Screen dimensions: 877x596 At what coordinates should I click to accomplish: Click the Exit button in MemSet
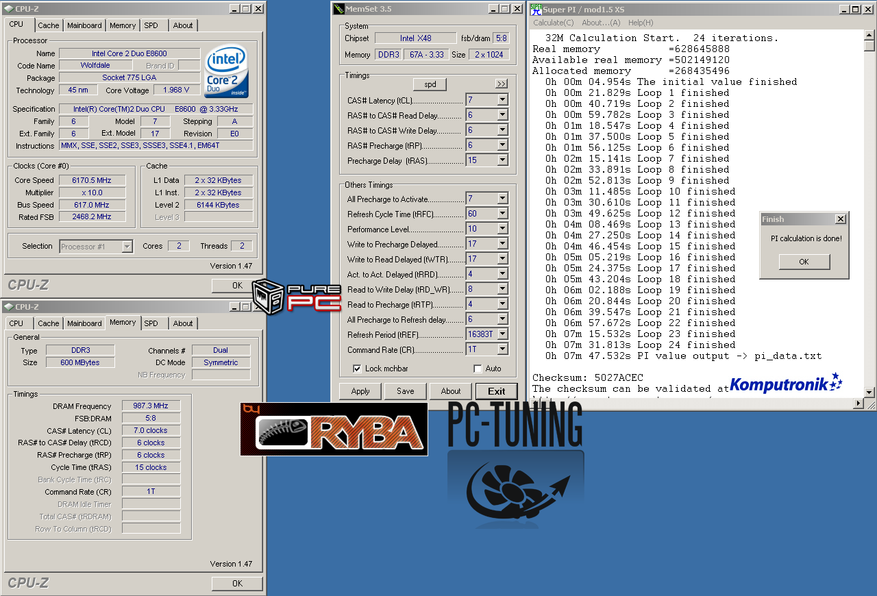pos(497,391)
